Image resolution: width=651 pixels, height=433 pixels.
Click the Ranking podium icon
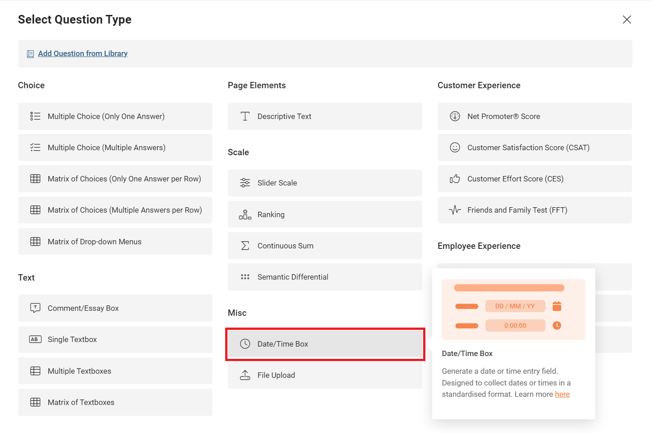coord(245,214)
